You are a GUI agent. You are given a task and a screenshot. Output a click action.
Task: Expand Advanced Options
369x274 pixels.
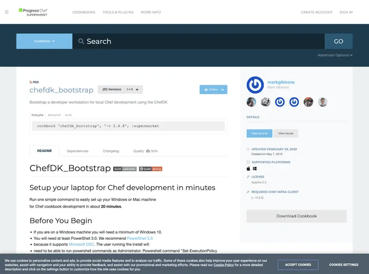335,55
